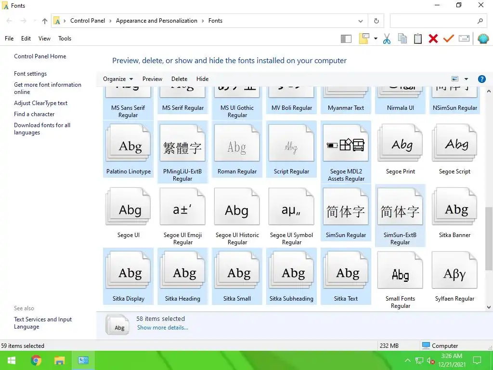493x370 pixels.
Task: Open the notification center icon
Action: 477,360
